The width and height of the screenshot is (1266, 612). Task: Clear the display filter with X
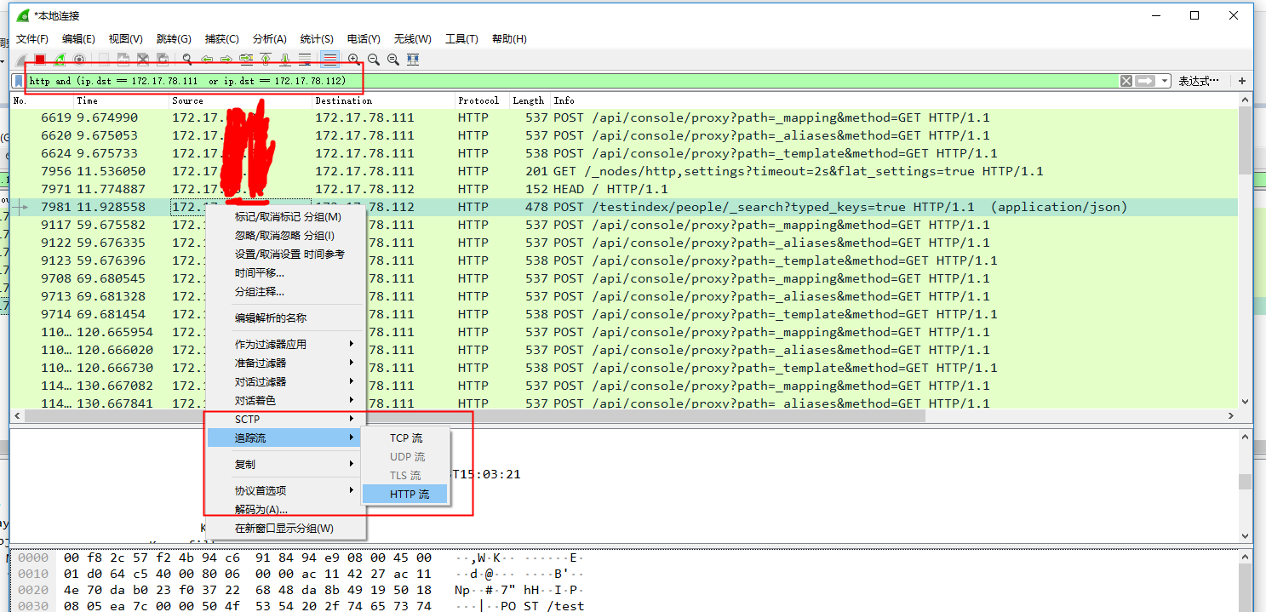click(1126, 81)
